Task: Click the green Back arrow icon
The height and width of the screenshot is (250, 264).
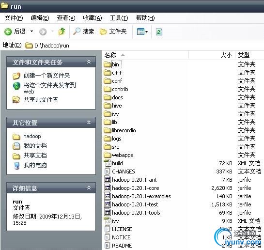Action: [x=8, y=31]
